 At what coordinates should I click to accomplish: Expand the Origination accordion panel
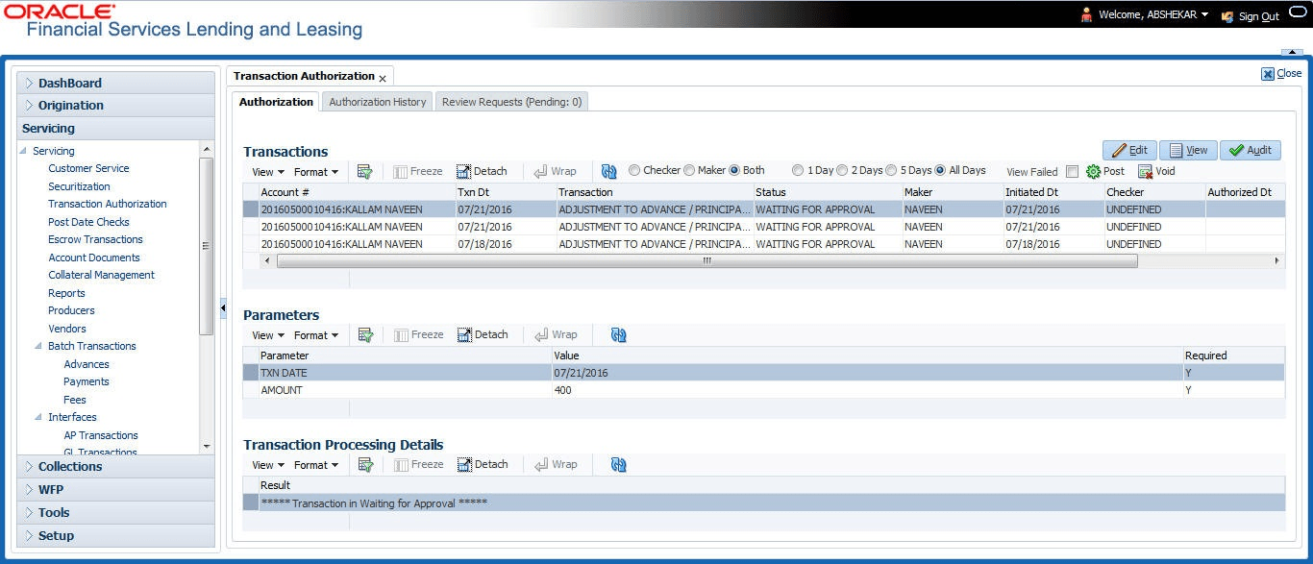115,106
